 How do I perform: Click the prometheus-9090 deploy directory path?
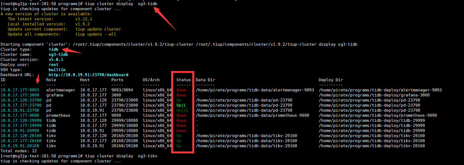tap(378, 115)
